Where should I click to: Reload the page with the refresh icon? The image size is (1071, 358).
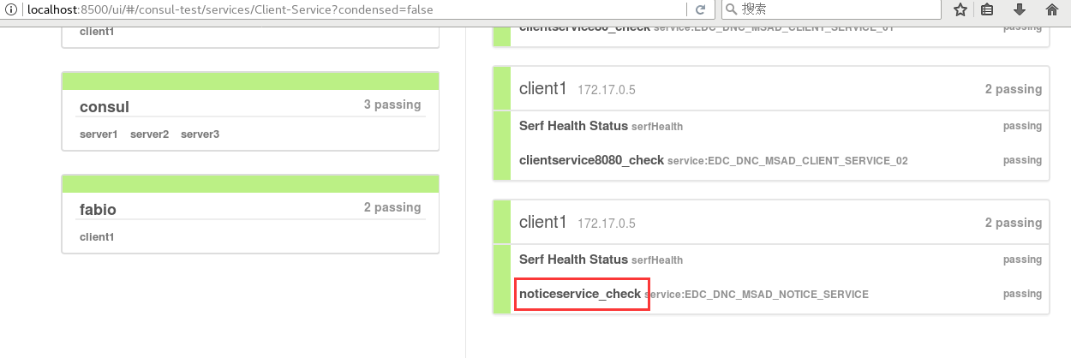pos(700,9)
